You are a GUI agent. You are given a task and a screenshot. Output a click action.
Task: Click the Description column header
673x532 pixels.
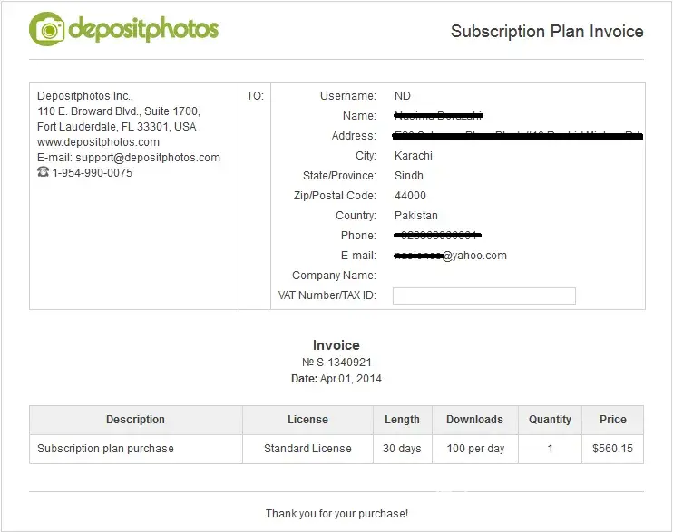pos(135,420)
